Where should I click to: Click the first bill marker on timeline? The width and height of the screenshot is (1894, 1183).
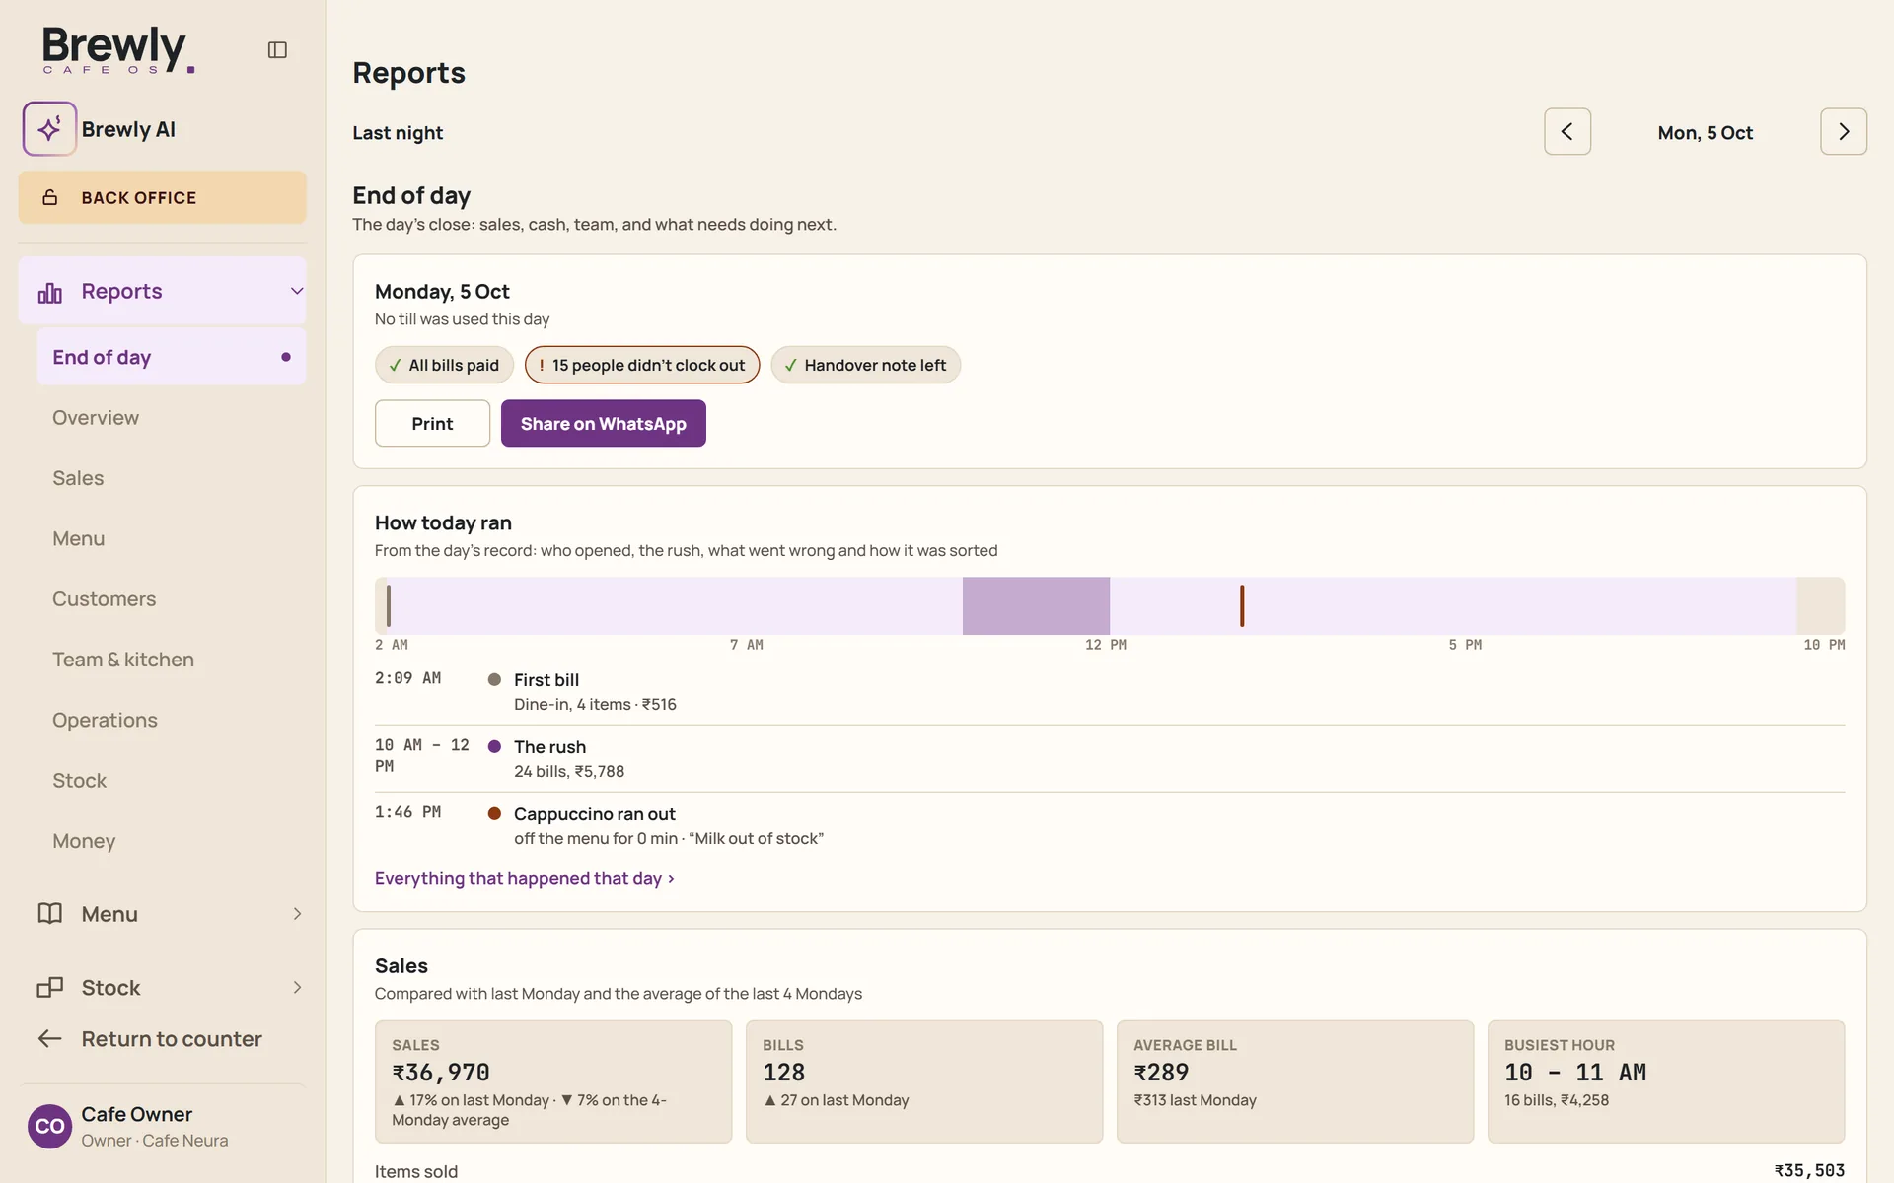(389, 606)
